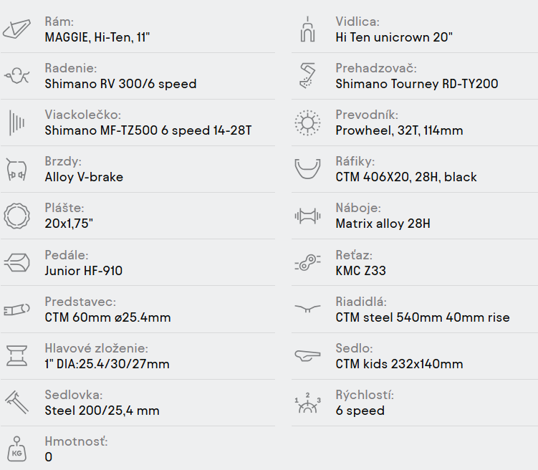Click the shifter icon beside Radenie
This screenshot has width=538, height=470.
click(x=17, y=76)
